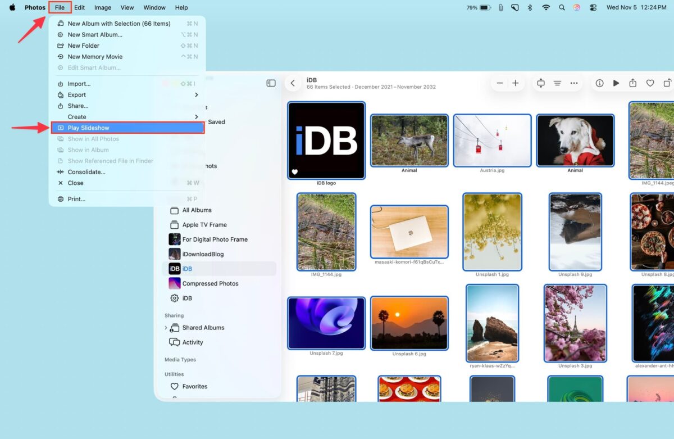
Task: Select the Unsplash 7.jpg purple swirl photo
Action: coord(326,323)
